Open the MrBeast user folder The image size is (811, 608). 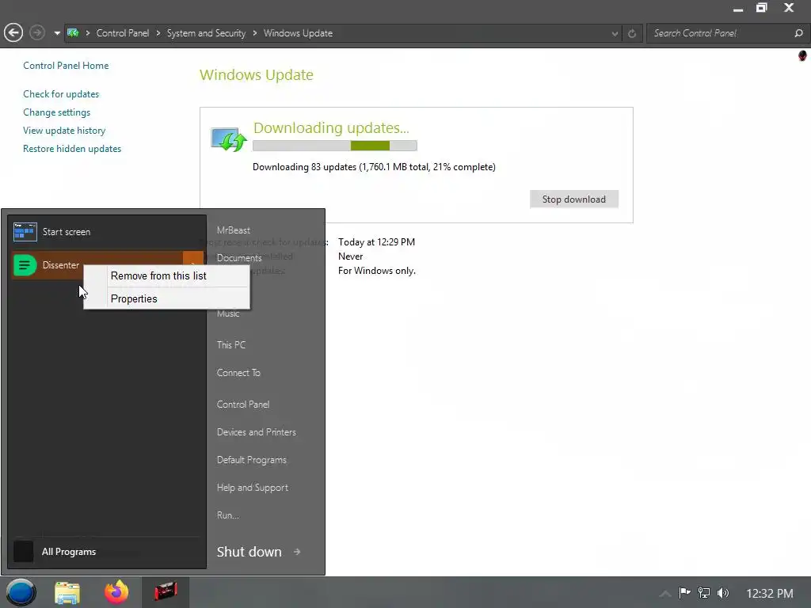234,230
